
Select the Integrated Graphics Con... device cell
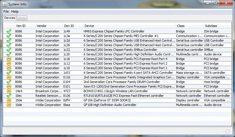tap(129, 77)
